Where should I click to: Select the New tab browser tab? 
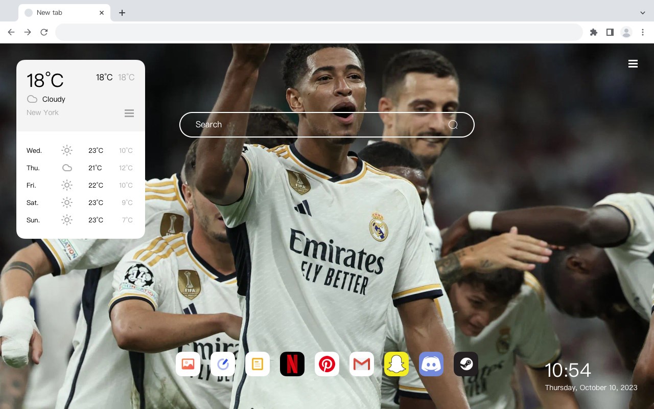click(x=64, y=13)
